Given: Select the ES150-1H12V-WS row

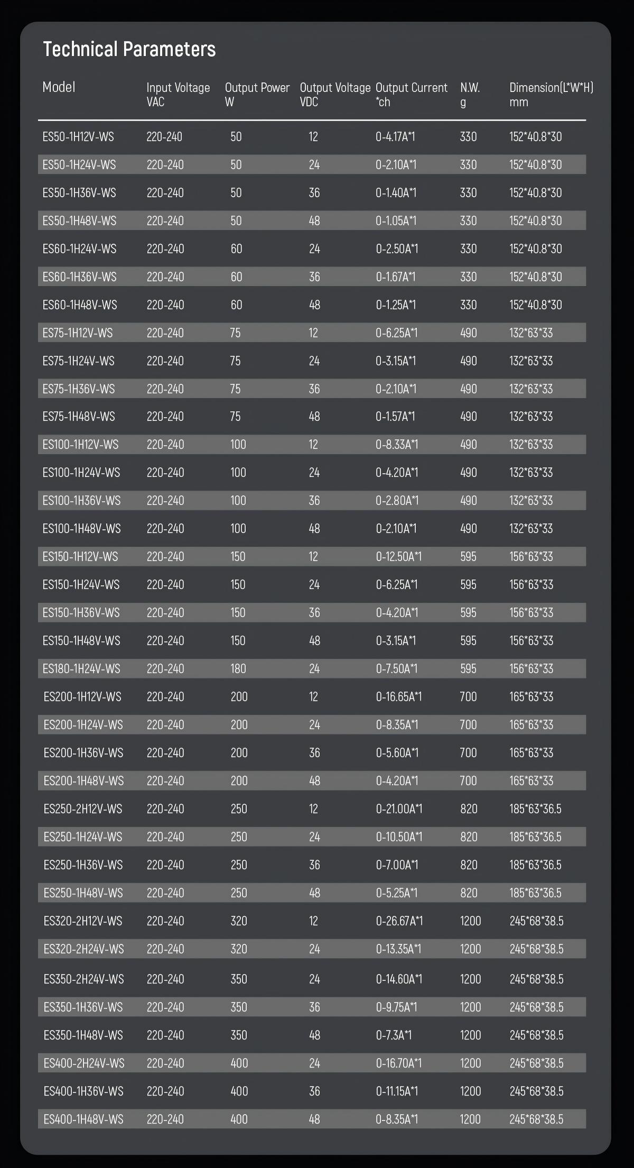Looking at the screenshot, I should (312, 556).
